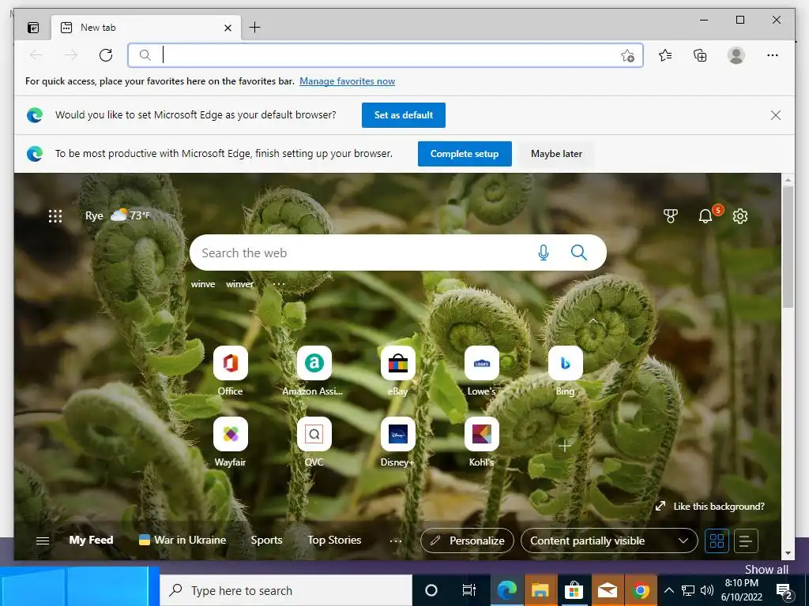
Task: Open Office quick link
Action: click(230, 371)
